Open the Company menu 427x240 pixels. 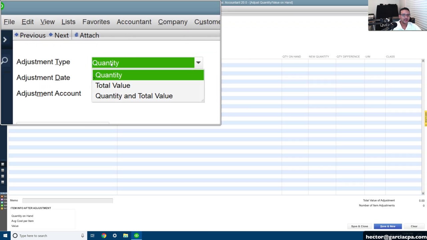coord(173,22)
